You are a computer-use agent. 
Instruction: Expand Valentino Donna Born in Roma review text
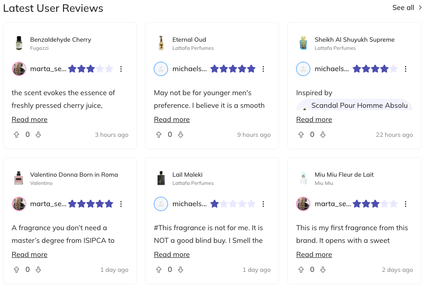pyautogui.click(x=29, y=255)
